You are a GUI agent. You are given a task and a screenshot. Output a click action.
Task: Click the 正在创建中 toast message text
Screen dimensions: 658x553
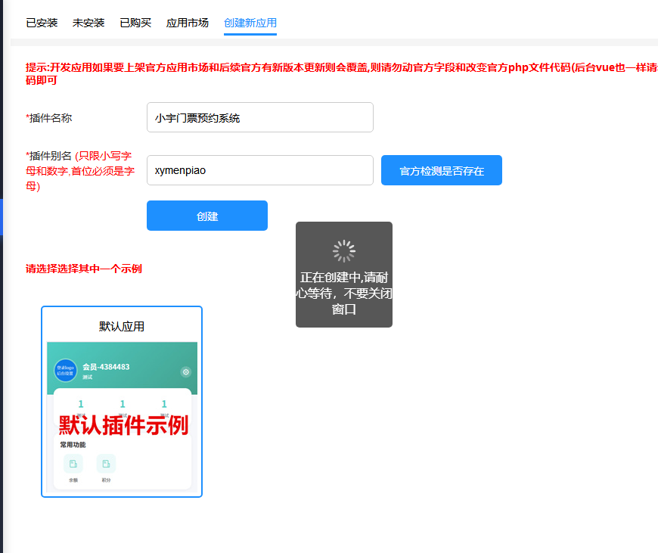point(344,293)
